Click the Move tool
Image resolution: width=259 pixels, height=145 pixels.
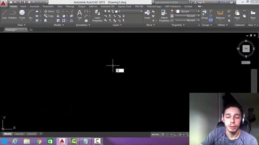pos(49,11)
